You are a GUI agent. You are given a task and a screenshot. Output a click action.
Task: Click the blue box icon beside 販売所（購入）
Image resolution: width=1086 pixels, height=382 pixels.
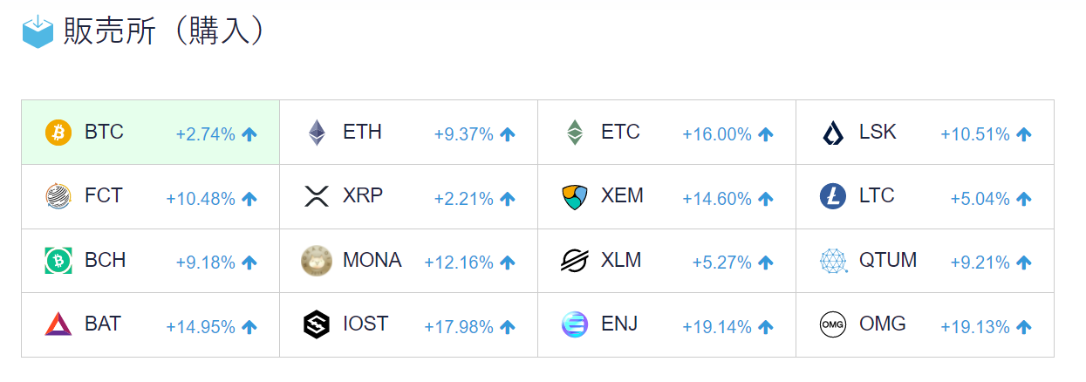point(38,31)
